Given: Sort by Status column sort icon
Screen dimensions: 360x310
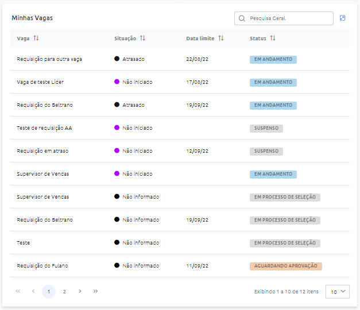Looking at the screenshot, I should click(x=273, y=38).
